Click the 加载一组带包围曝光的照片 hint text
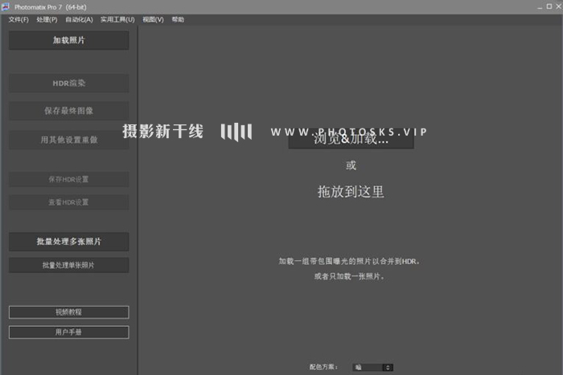 click(349, 261)
